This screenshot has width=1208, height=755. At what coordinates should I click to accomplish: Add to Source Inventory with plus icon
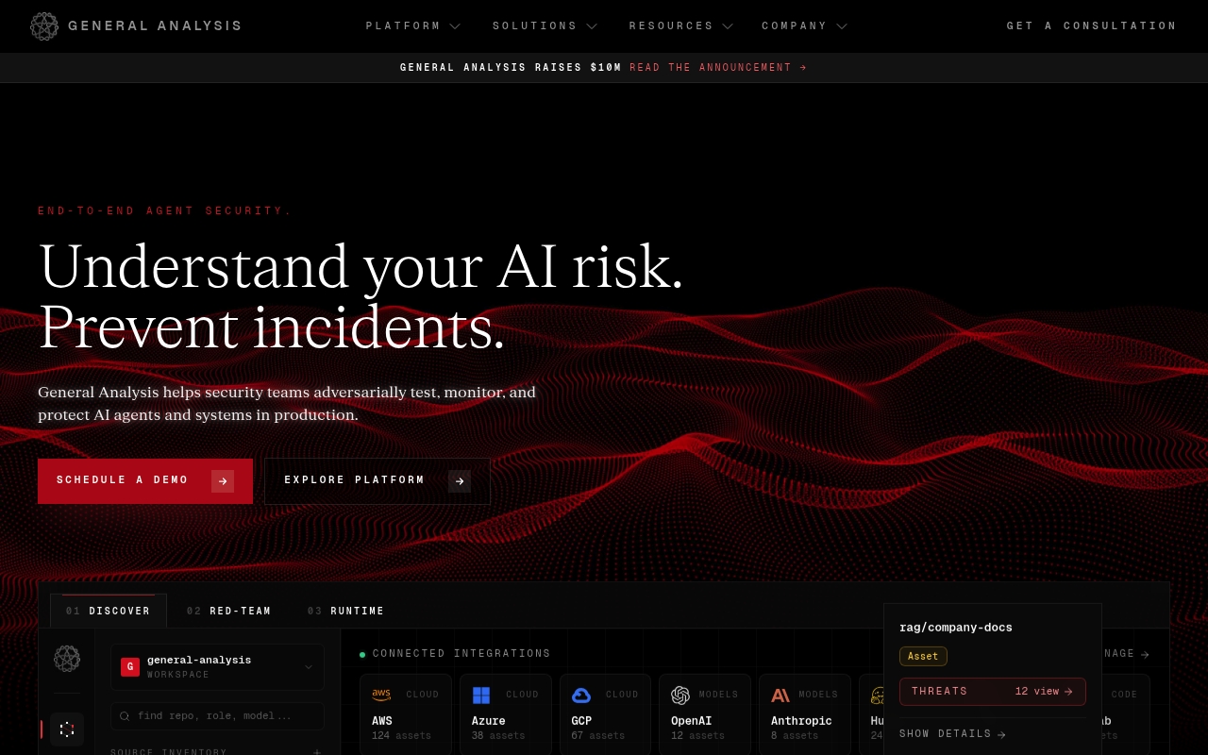click(x=317, y=752)
